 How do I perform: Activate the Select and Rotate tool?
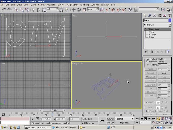point(79,10)
